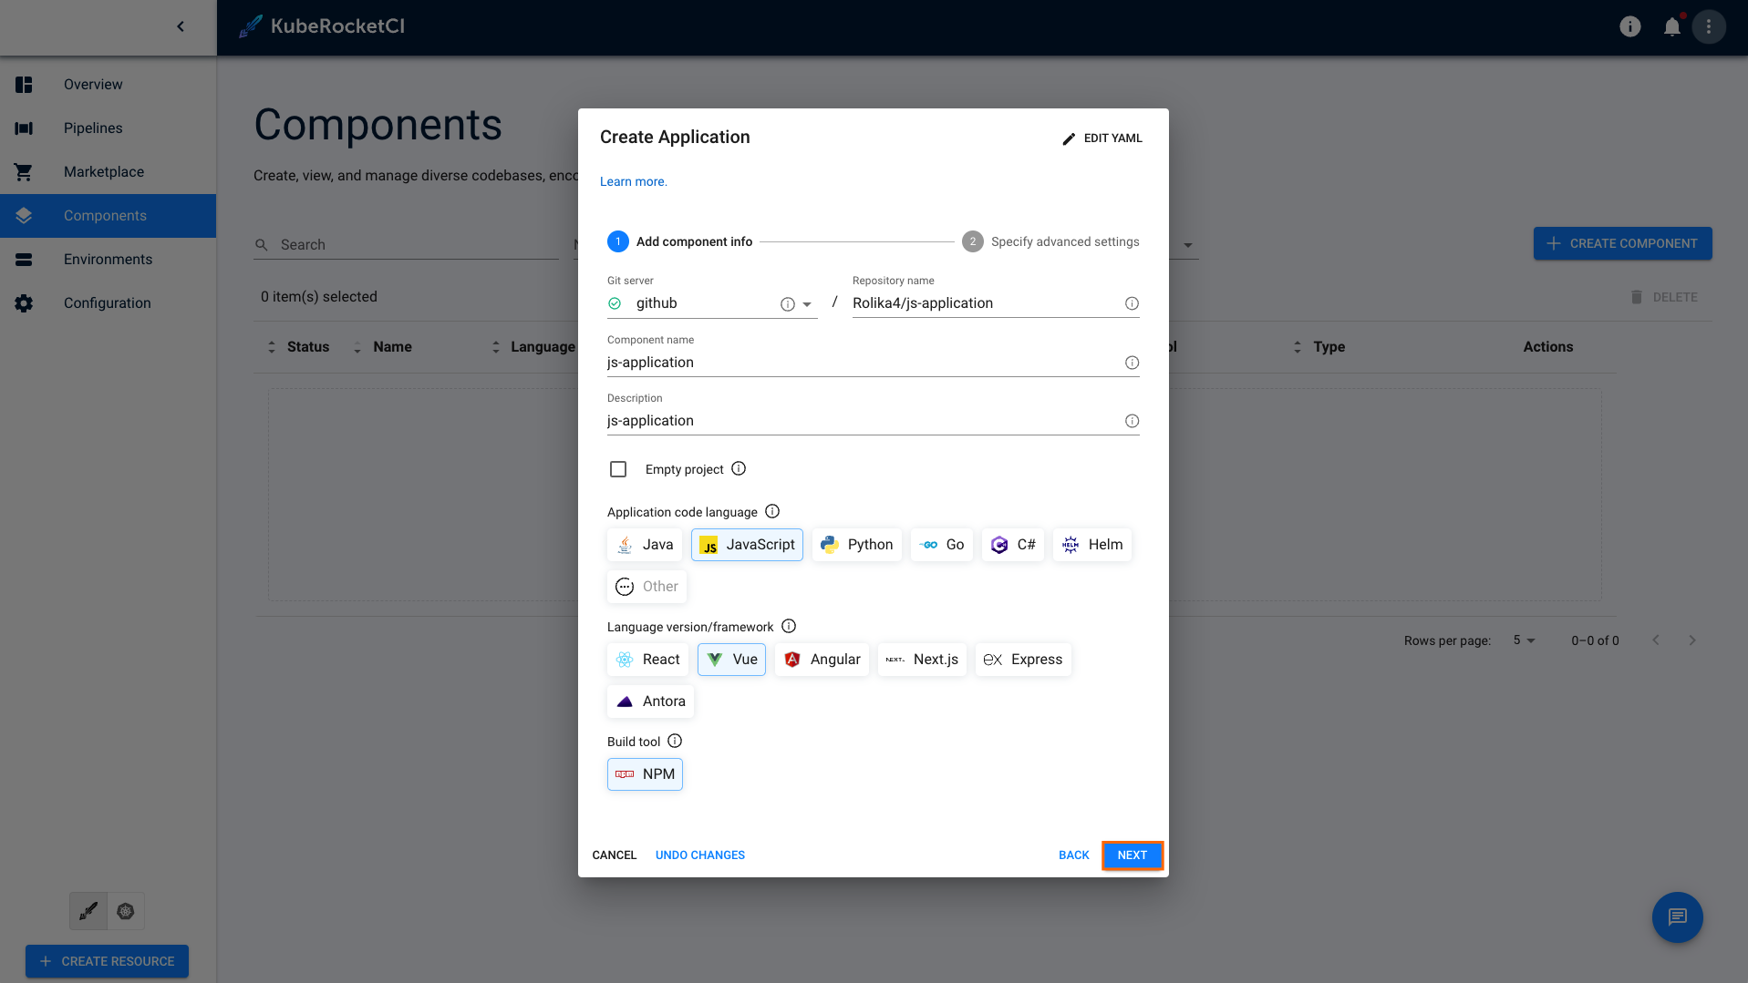Show Component name info icon
This screenshot has width=1748, height=983.
tap(1132, 363)
